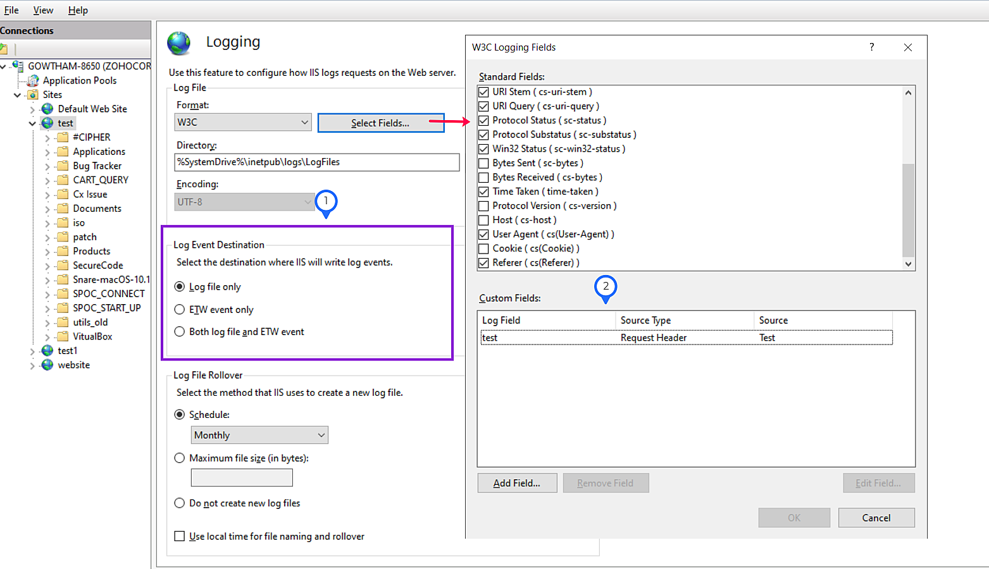Viewport: 989px width, 569px height.
Task: Click the website globe icon in tree
Action: pyautogui.click(x=47, y=365)
